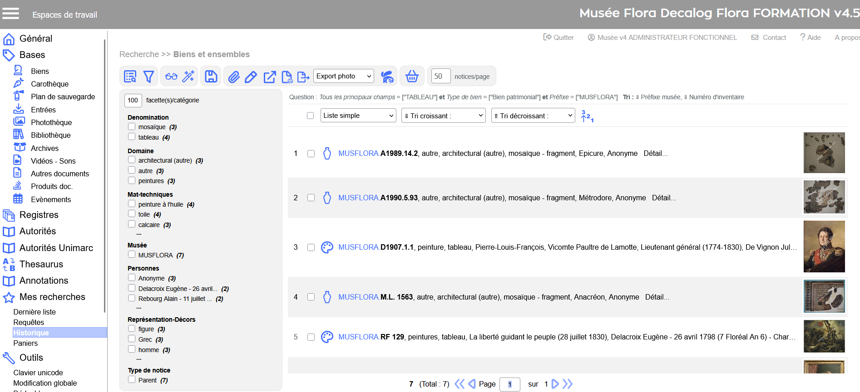Click the pencil edit icon
Screen dimensions: 860x392
pyautogui.click(x=251, y=77)
